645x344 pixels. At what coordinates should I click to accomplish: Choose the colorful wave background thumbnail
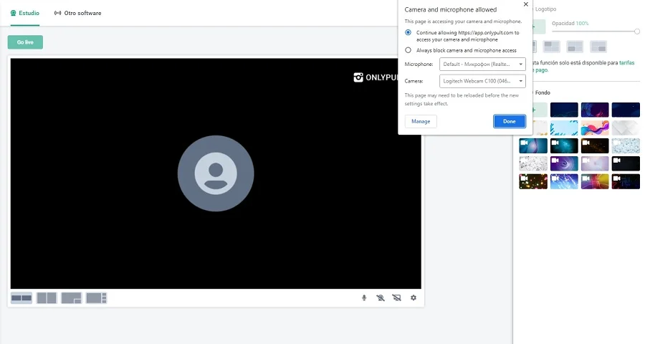pos(595,128)
